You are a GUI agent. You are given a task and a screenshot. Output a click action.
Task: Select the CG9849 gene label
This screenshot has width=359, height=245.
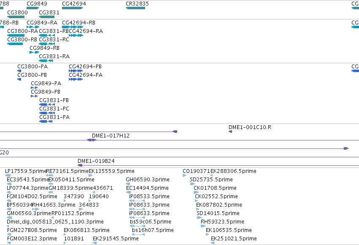click(37, 4)
